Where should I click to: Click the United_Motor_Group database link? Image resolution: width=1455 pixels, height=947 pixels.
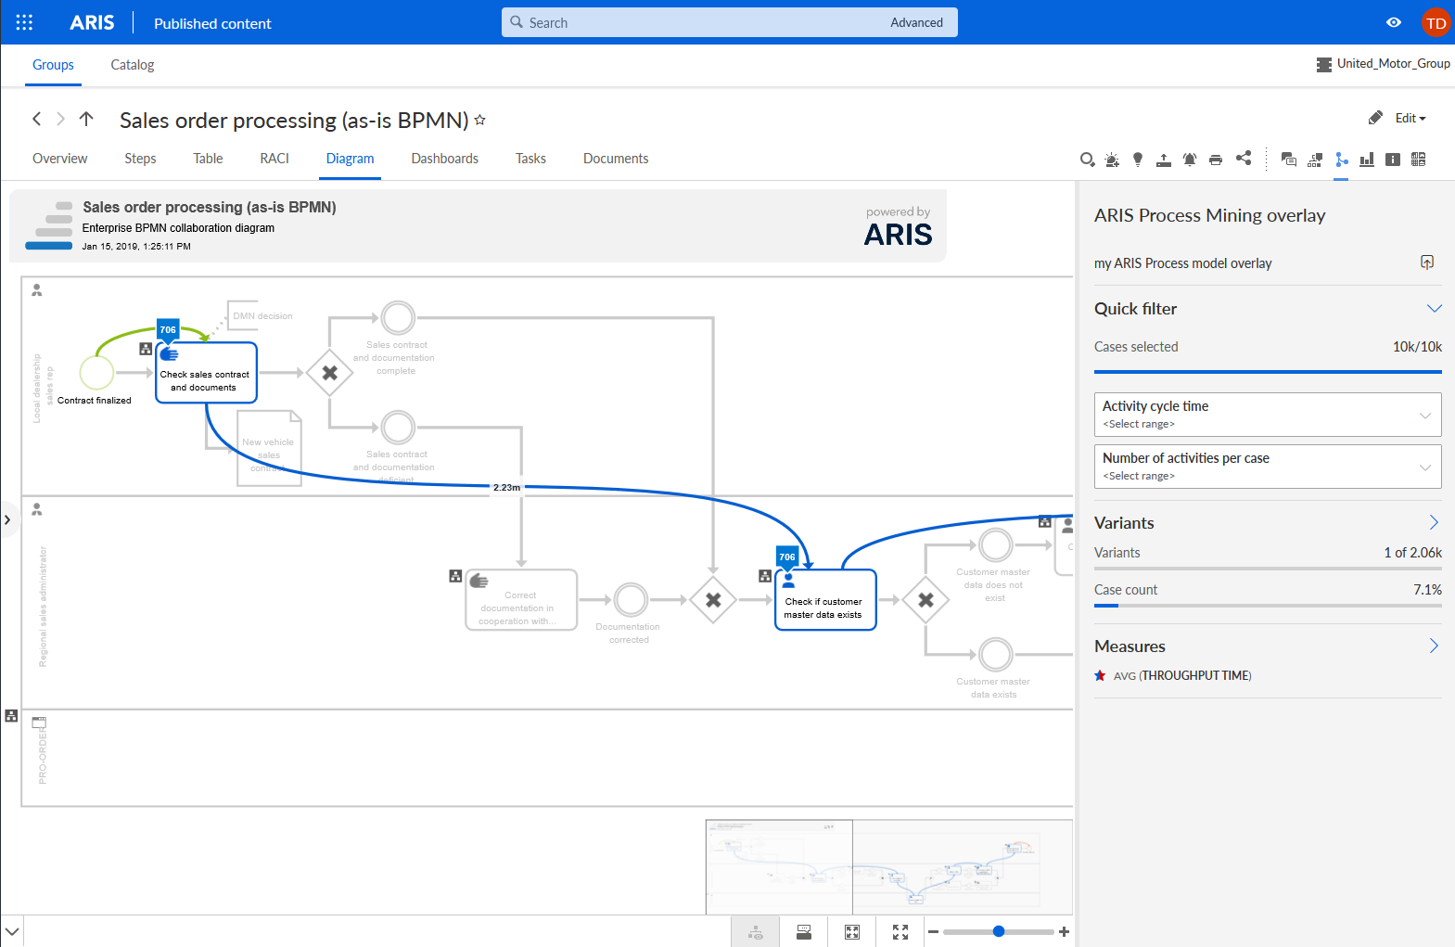(1384, 64)
